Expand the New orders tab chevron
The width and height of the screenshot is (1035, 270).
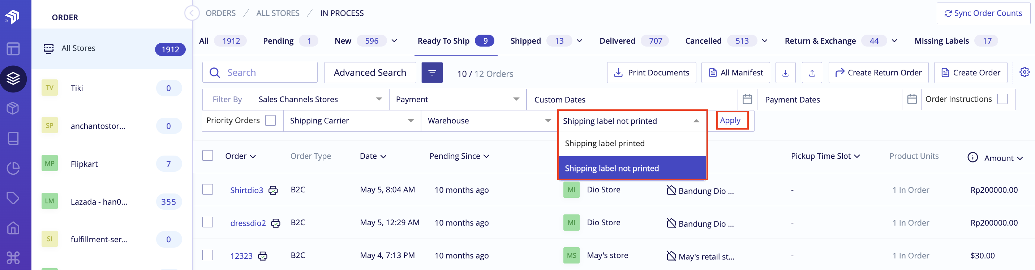394,41
